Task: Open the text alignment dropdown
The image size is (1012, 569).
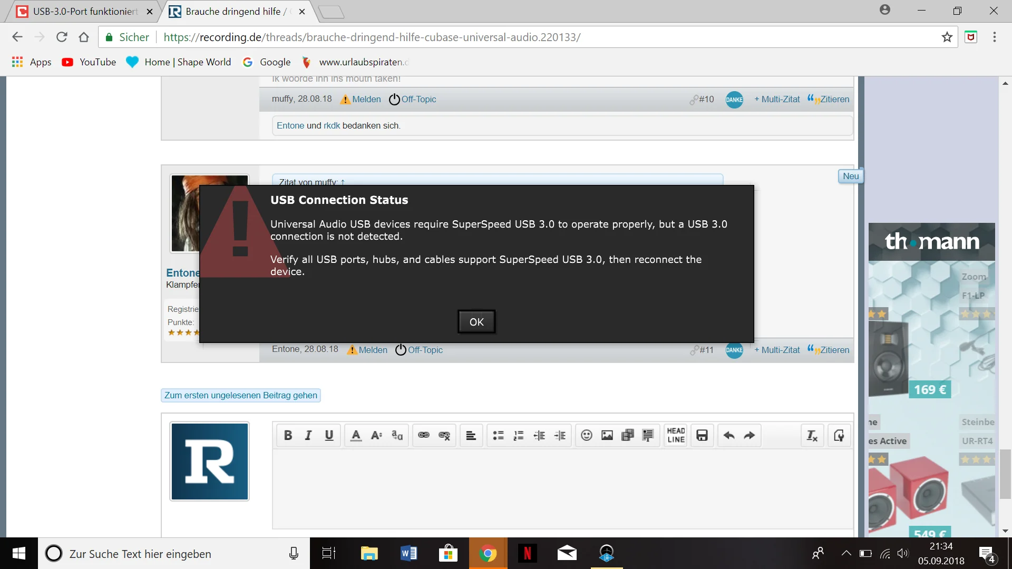Action: 471,436
